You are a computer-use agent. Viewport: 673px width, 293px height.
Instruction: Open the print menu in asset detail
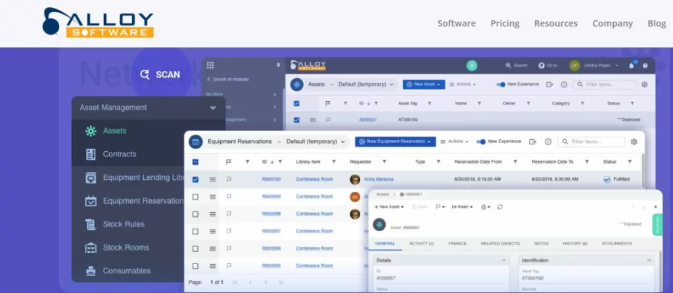coord(486,207)
